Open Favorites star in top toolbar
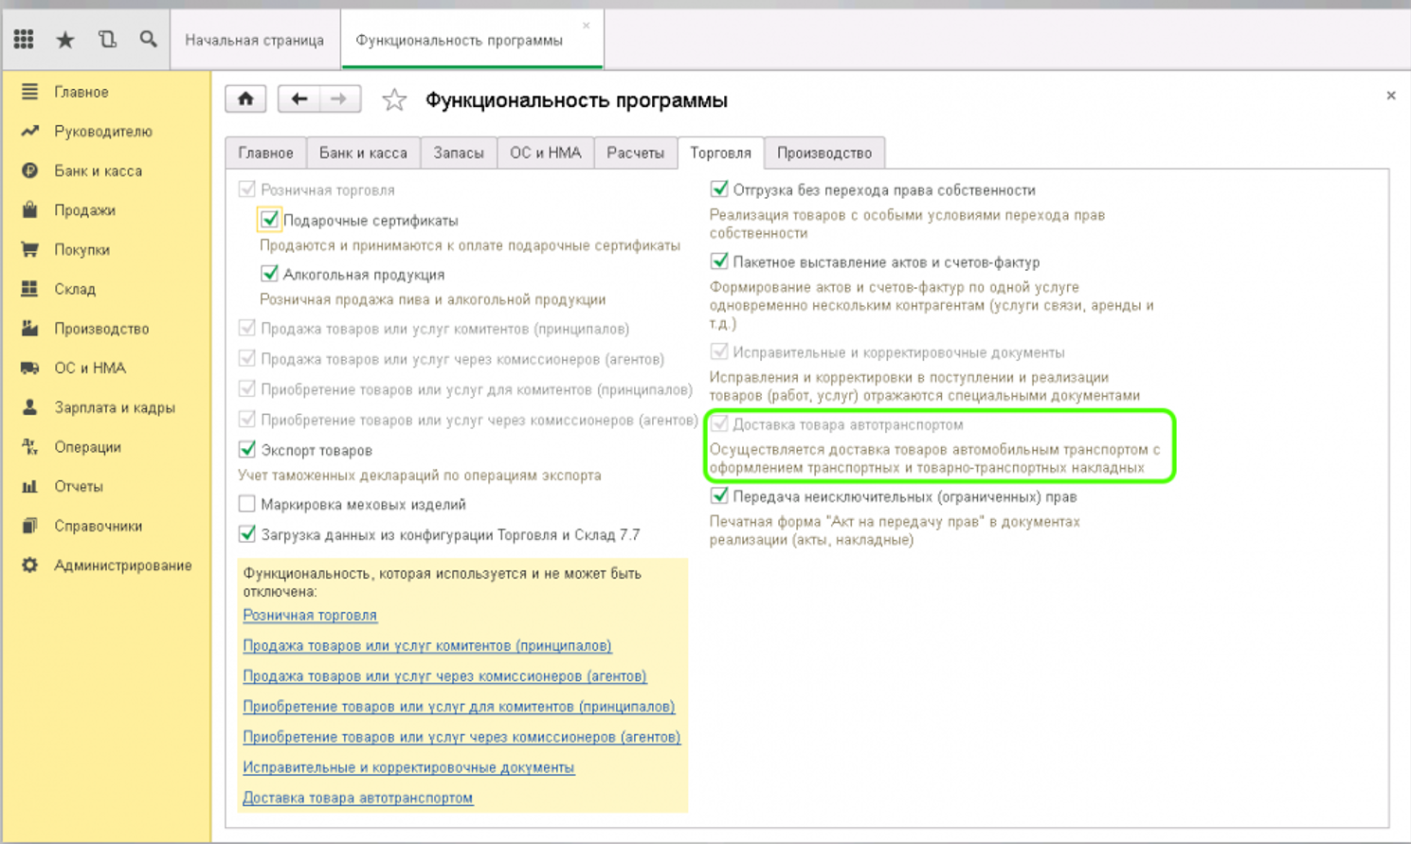The image size is (1411, 844). [x=65, y=40]
